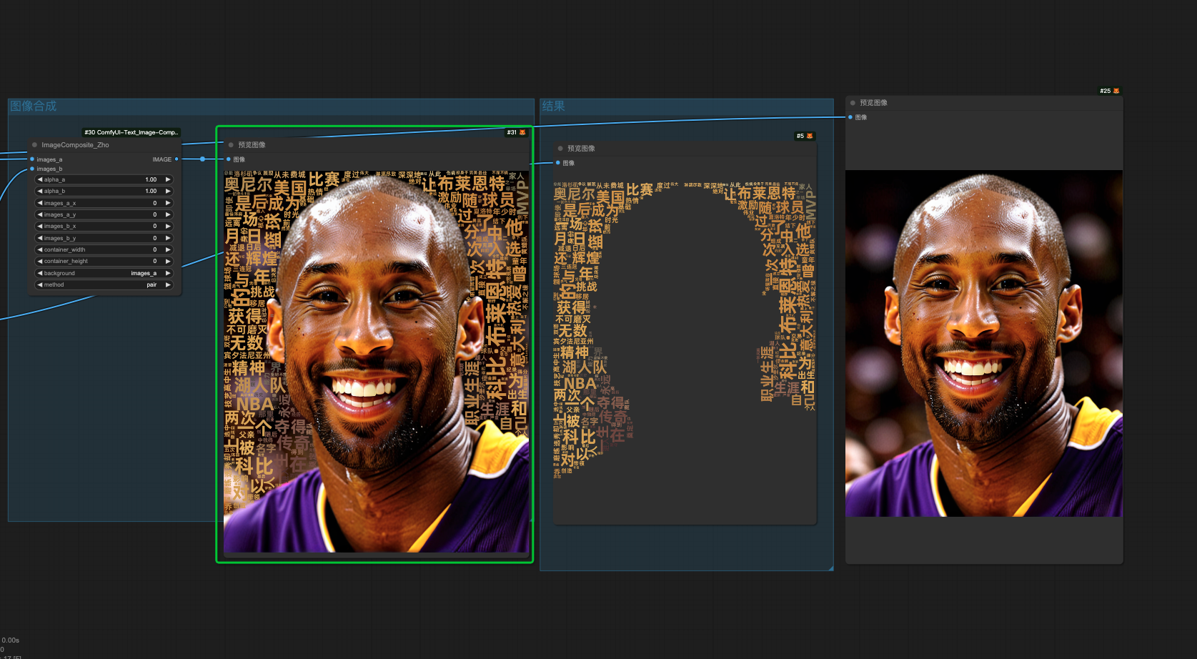Click the resize corner of the 结果 group
The height and width of the screenshot is (659, 1197).
pos(830,568)
